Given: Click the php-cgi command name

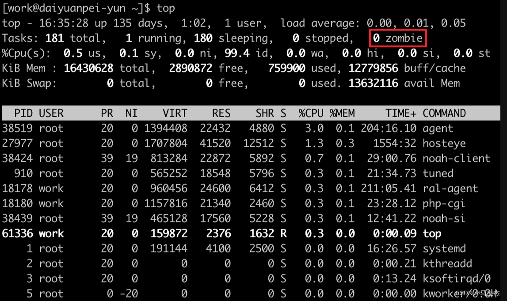Looking at the screenshot, I should click(444, 204).
